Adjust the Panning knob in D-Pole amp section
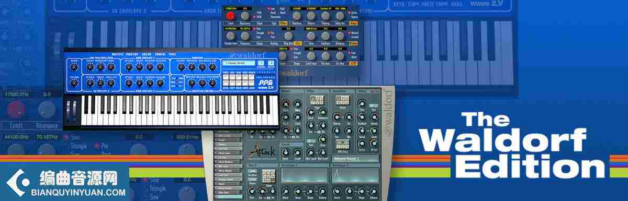 point(326,16)
